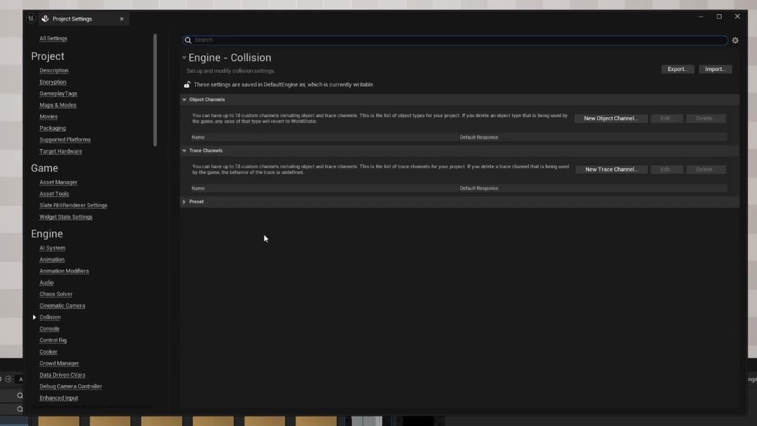Collapse the Trace Channels section
The height and width of the screenshot is (426, 757).
coord(184,150)
